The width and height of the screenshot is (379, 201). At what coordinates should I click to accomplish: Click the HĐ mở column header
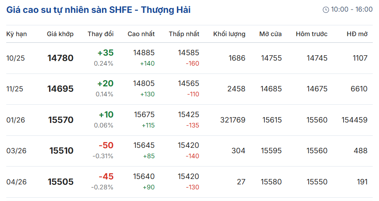(357, 34)
